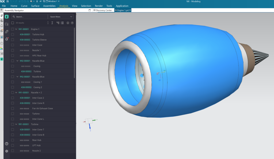Tick the checkbox beside Nacelle + 2
Screen dimensions: 274x159
coord(13,93)
